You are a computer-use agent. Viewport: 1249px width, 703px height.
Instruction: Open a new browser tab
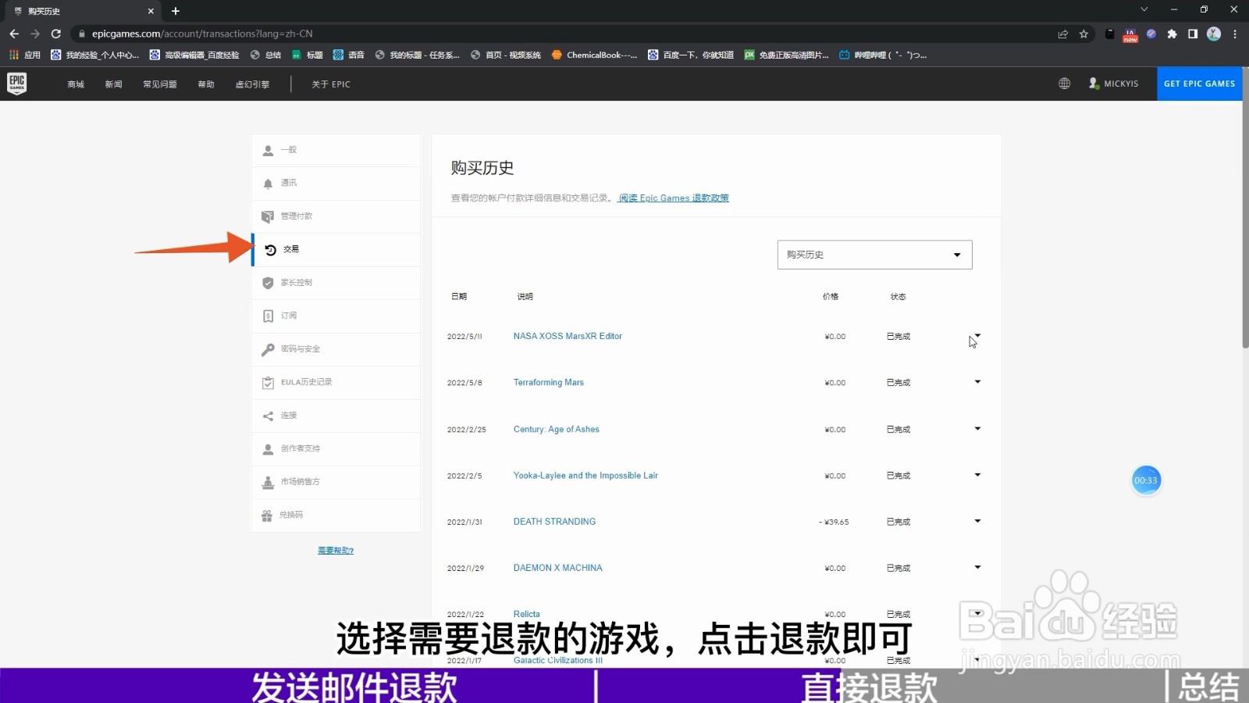coord(176,11)
